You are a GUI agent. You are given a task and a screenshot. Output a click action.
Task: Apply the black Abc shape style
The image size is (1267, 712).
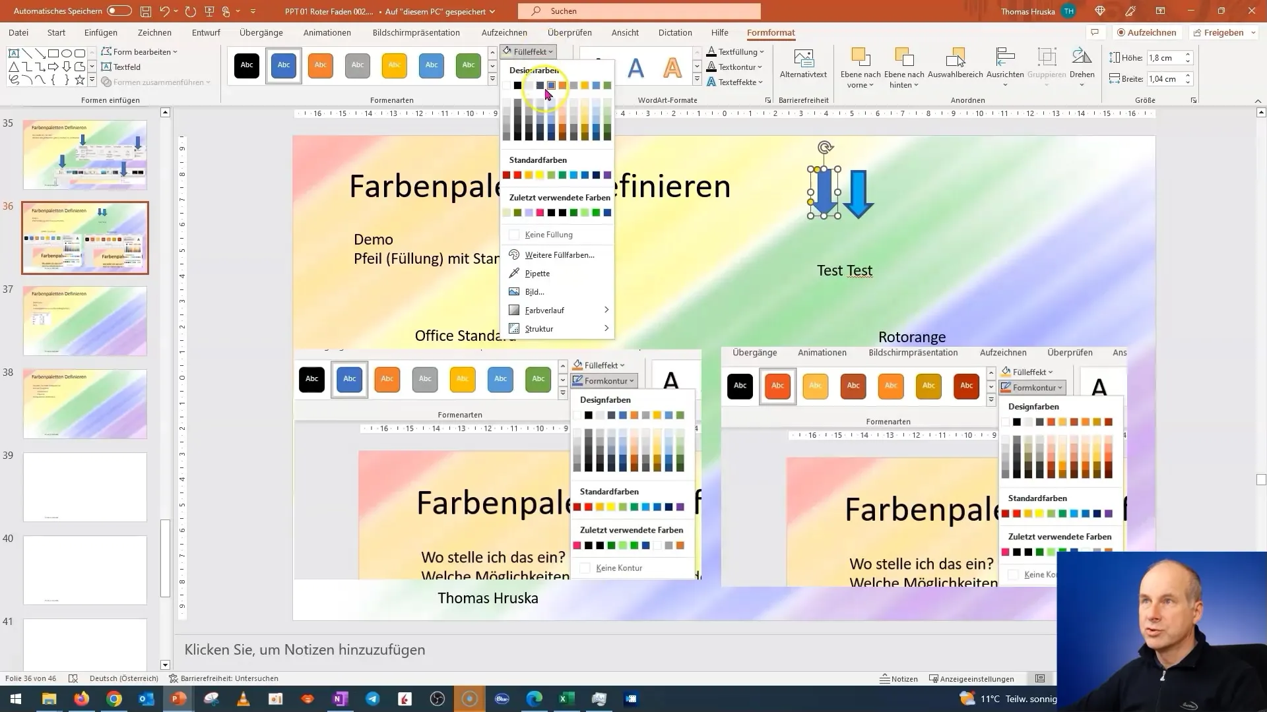pos(247,65)
